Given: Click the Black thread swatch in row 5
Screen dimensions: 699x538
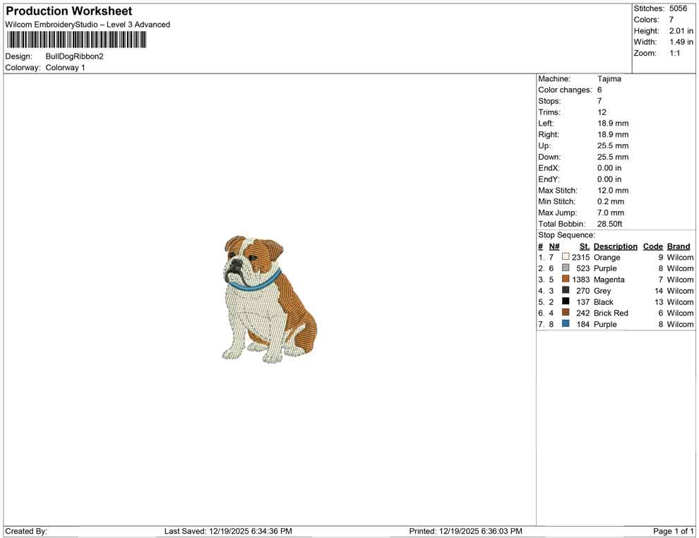Looking at the screenshot, I should point(565,301).
